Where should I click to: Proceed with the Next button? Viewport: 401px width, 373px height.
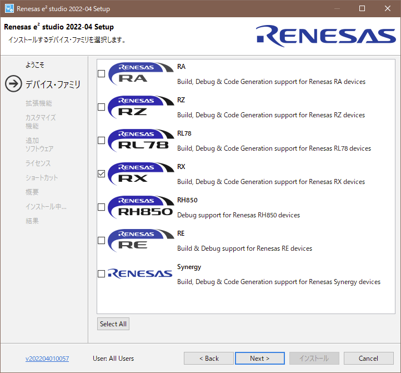(260, 359)
